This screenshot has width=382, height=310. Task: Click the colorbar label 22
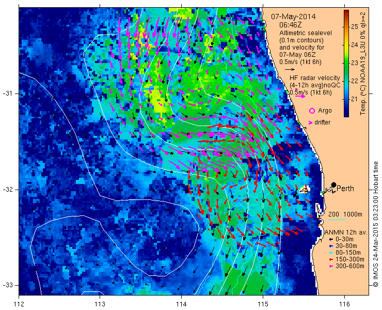click(355, 81)
